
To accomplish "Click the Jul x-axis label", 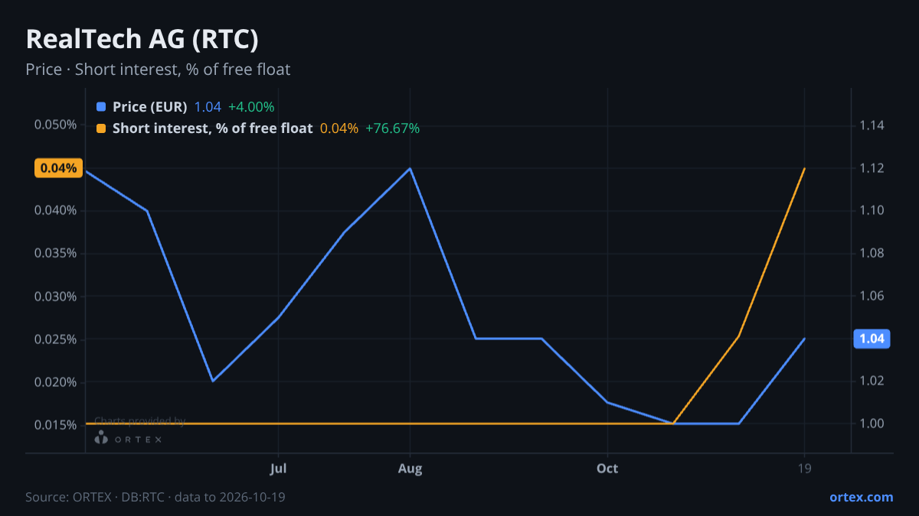I will [x=278, y=468].
